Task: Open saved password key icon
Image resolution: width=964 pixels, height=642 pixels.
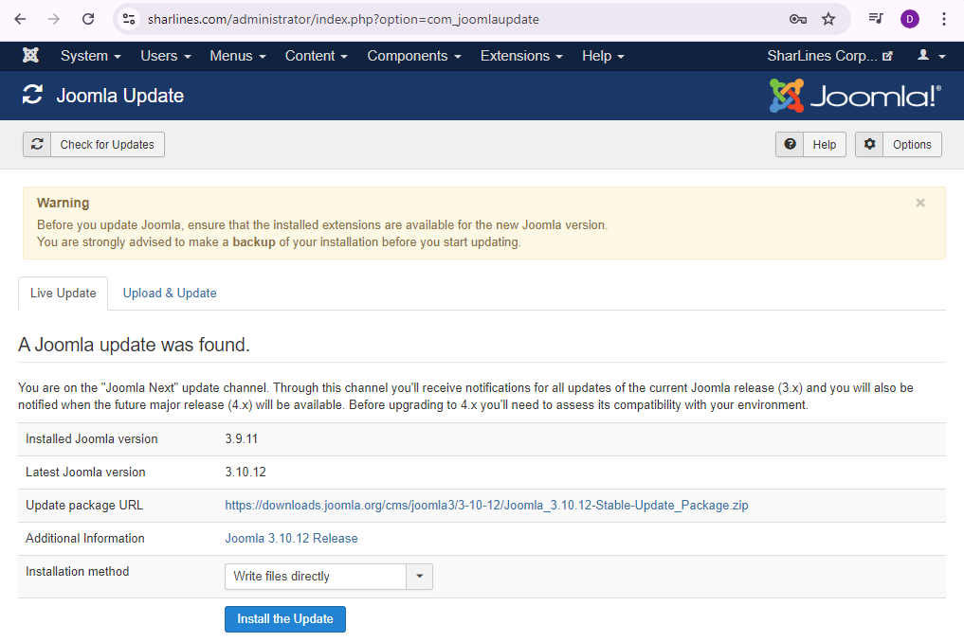Action: point(798,19)
